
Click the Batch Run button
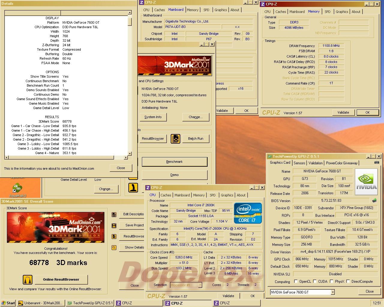[x=196, y=139]
